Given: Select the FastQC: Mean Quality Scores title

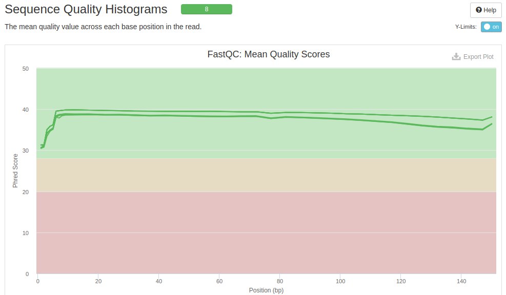Looking at the screenshot, I should pyautogui.click(x=269, y=54).
